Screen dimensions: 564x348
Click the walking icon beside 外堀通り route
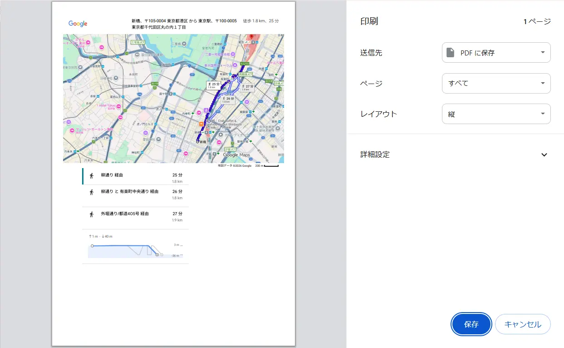click(x=91, y=214)
